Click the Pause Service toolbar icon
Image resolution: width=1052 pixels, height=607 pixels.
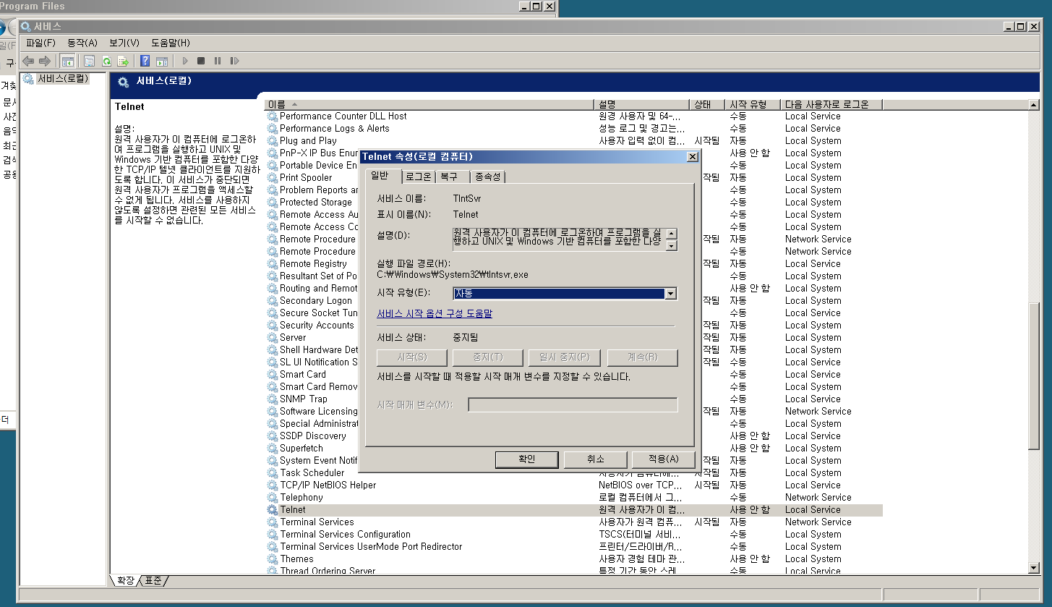click(218, 61)
